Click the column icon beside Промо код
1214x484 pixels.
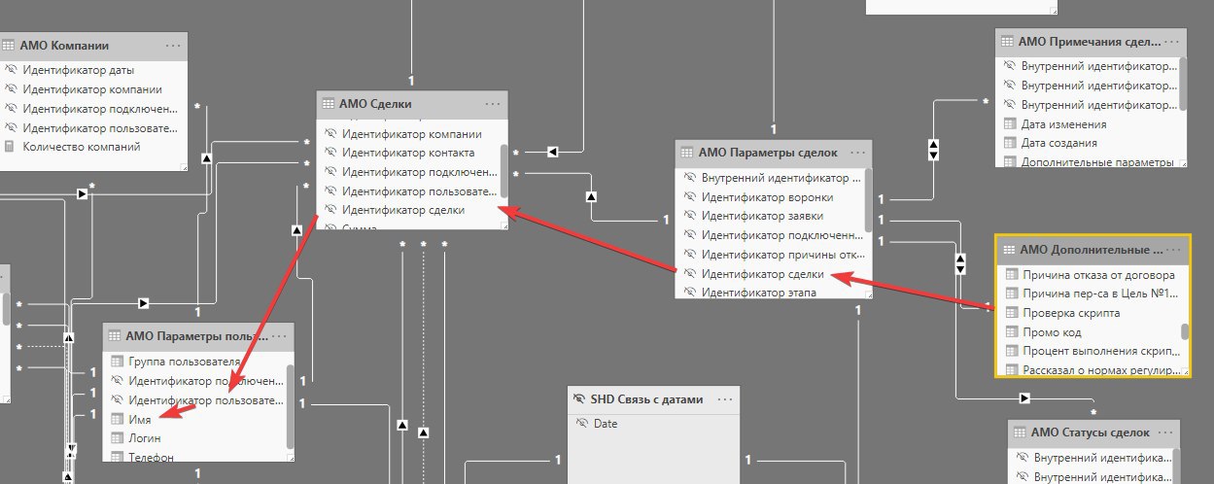(1010, 332)
